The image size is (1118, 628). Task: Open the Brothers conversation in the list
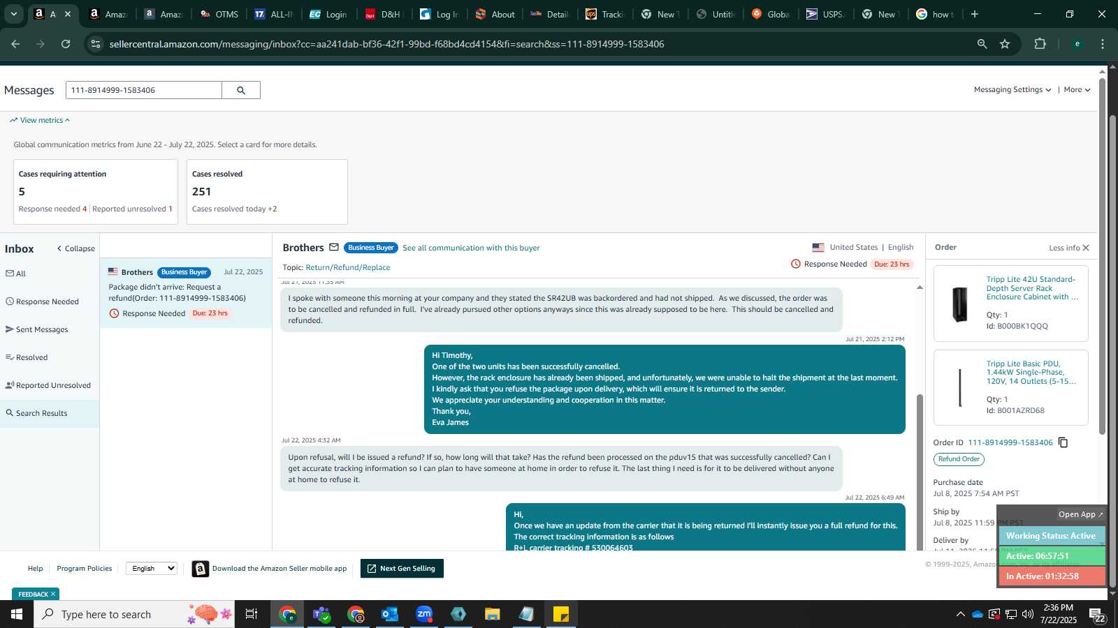[x=186, y=293]
